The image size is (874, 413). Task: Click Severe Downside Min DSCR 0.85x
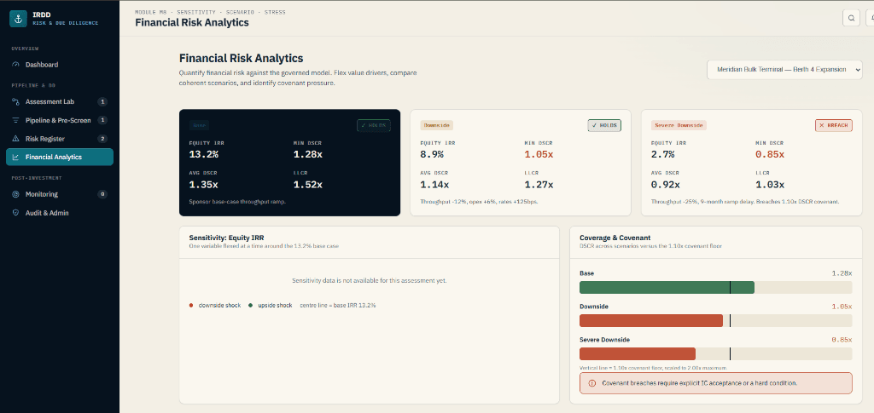770,154
